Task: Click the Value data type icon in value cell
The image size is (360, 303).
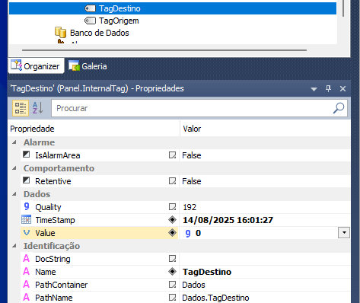Action: [188, 233]
